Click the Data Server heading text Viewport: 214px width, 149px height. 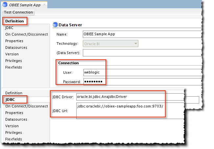(x=70, y=25)
